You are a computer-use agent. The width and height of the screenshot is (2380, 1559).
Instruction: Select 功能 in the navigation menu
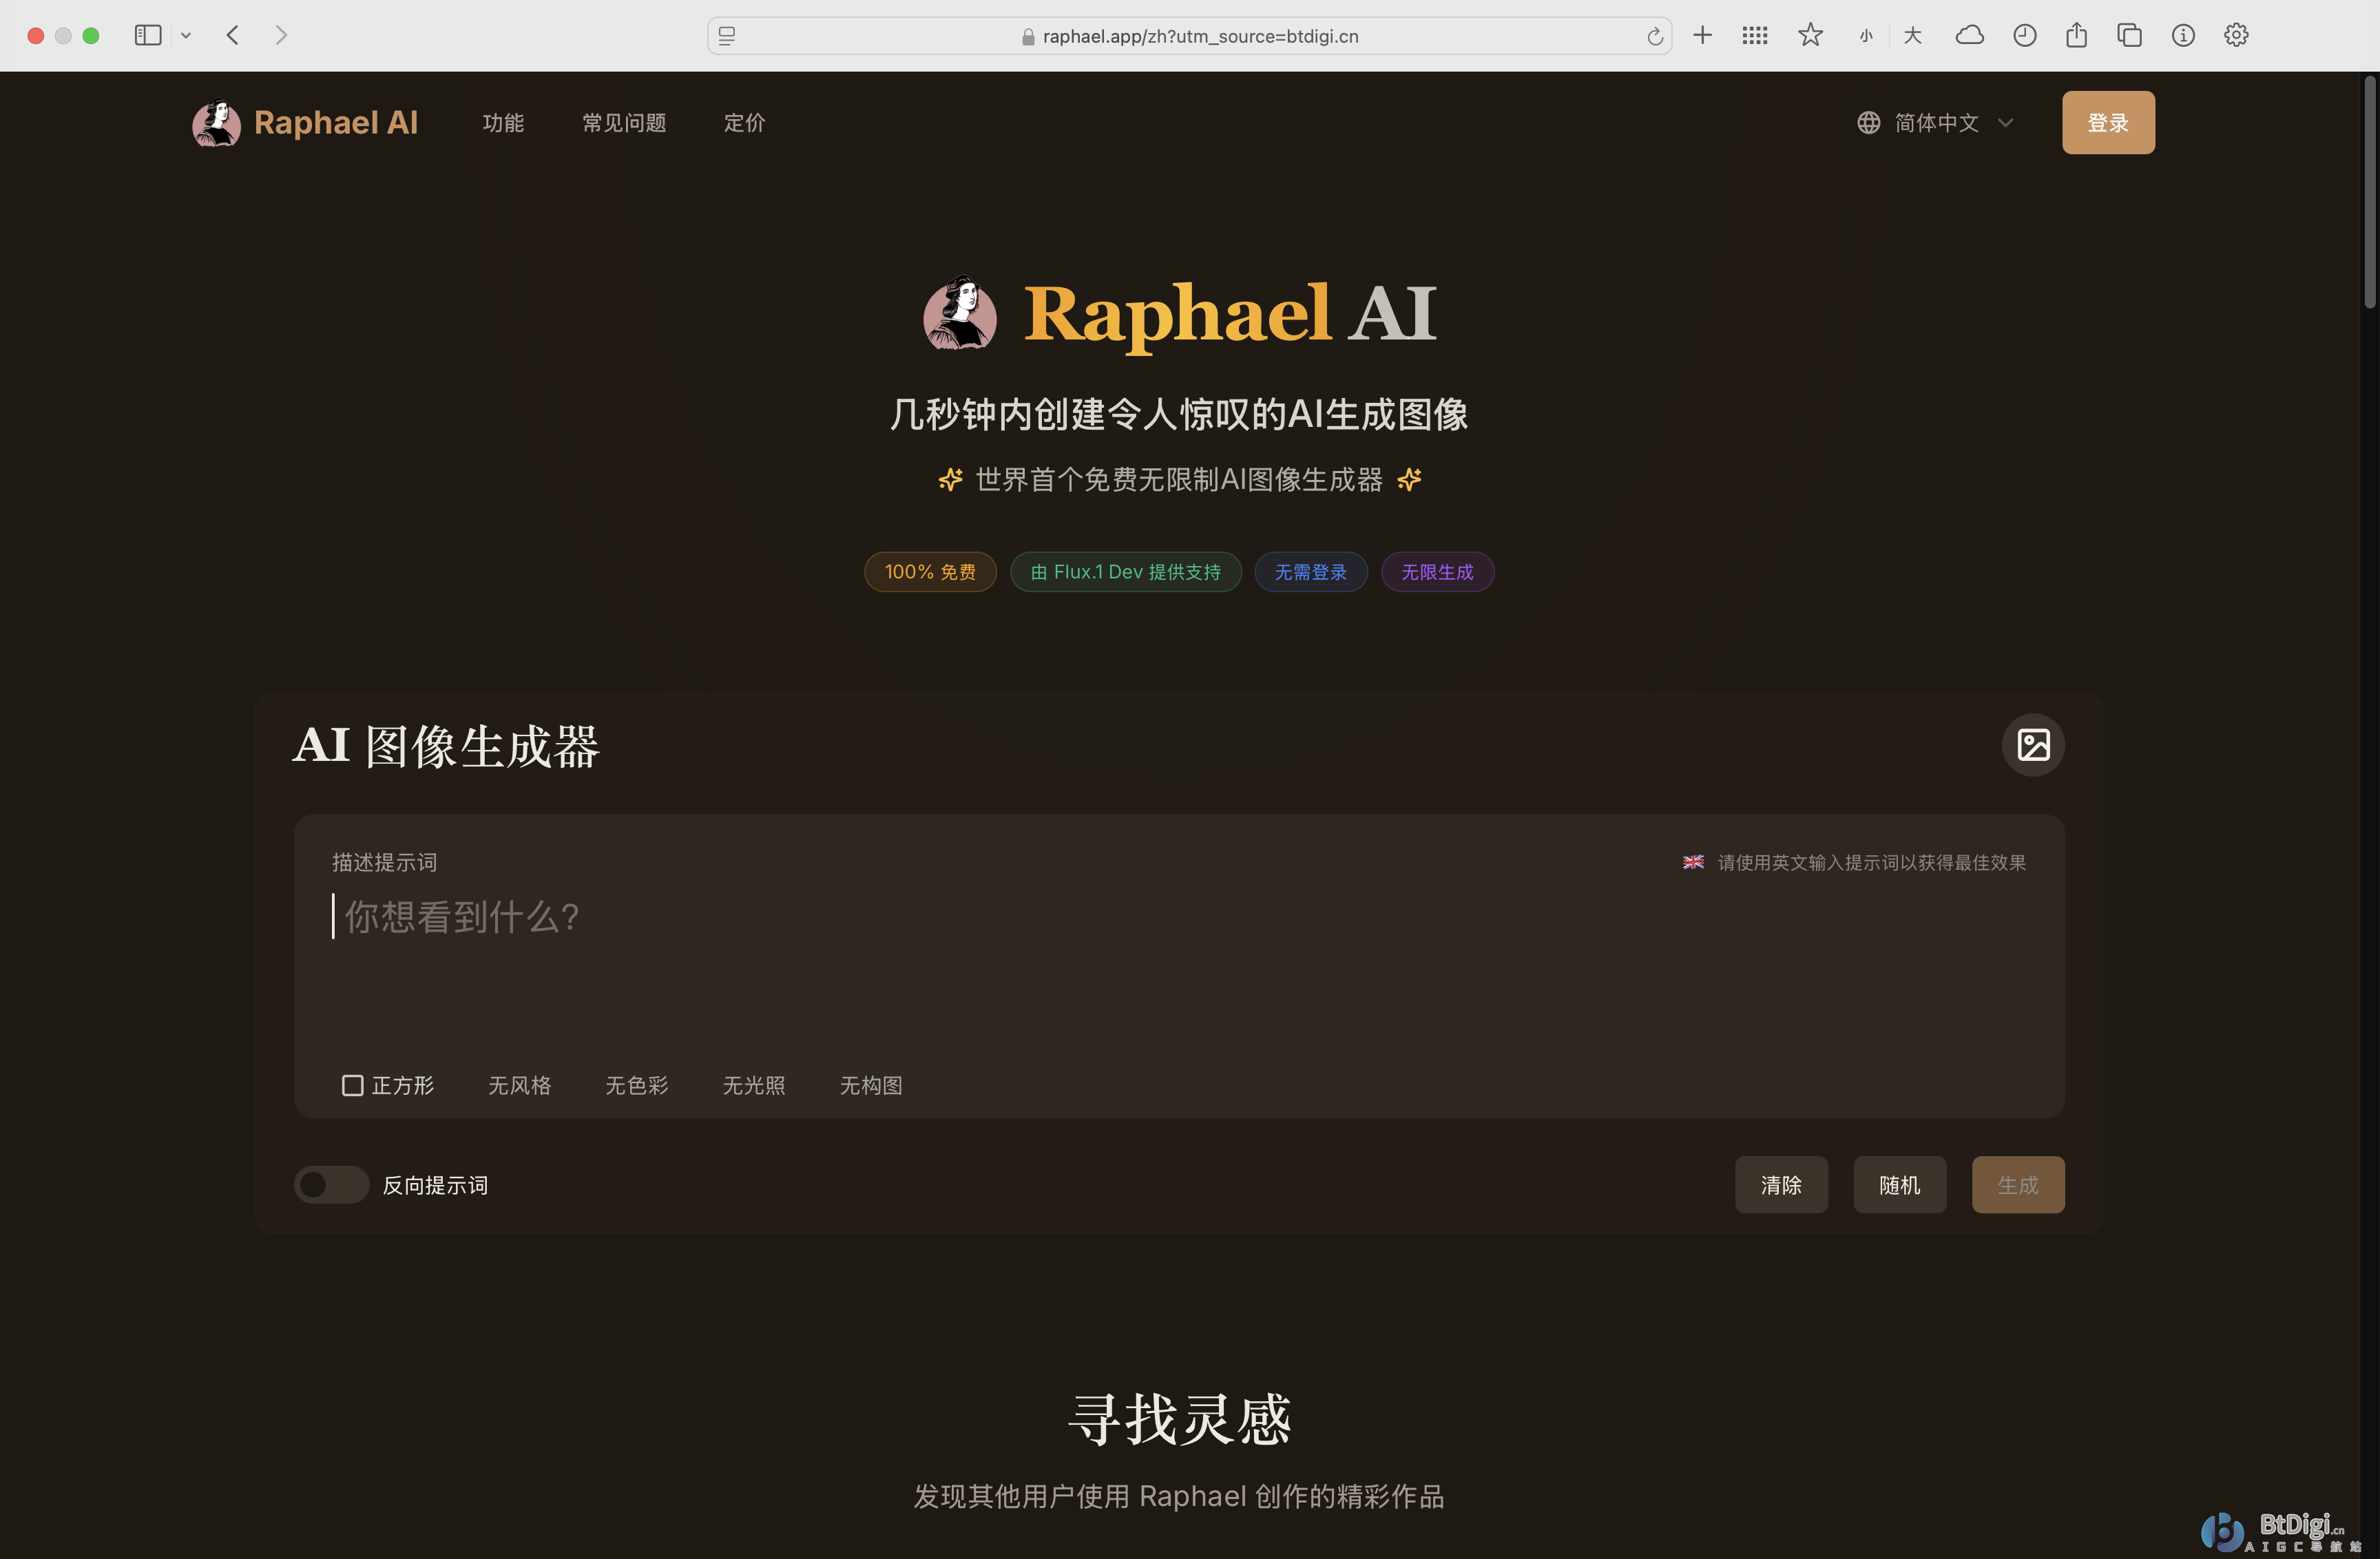(503, 122)
